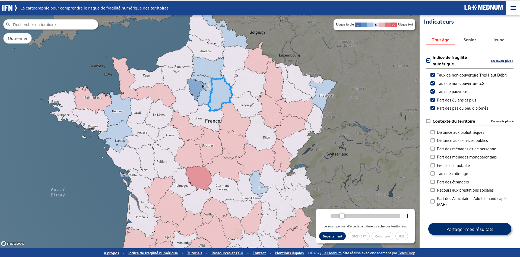Switch to the Jeune tab
Screen dimensions: 520x257
click(499, 40)
